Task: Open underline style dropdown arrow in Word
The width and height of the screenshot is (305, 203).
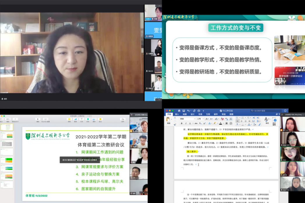Action: [193, 123]
